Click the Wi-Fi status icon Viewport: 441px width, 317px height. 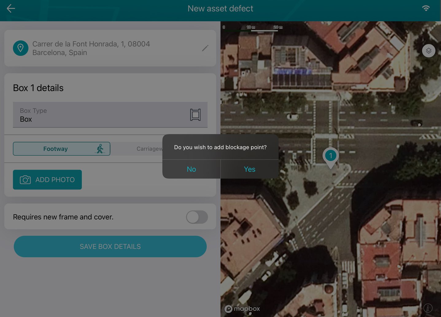(426, 8)
